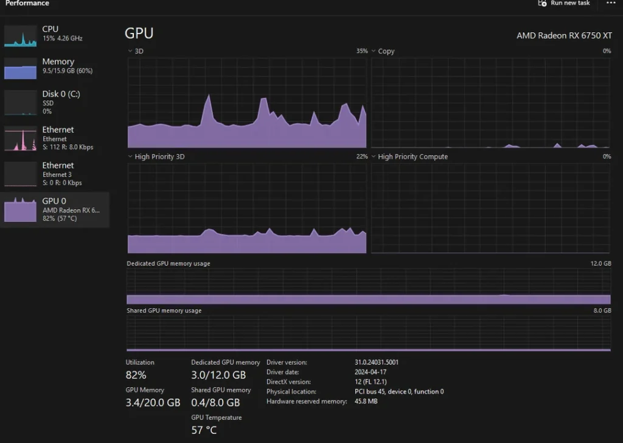Click the Run new task button
This screenshot has width=623, height=443.
point(564,4)
